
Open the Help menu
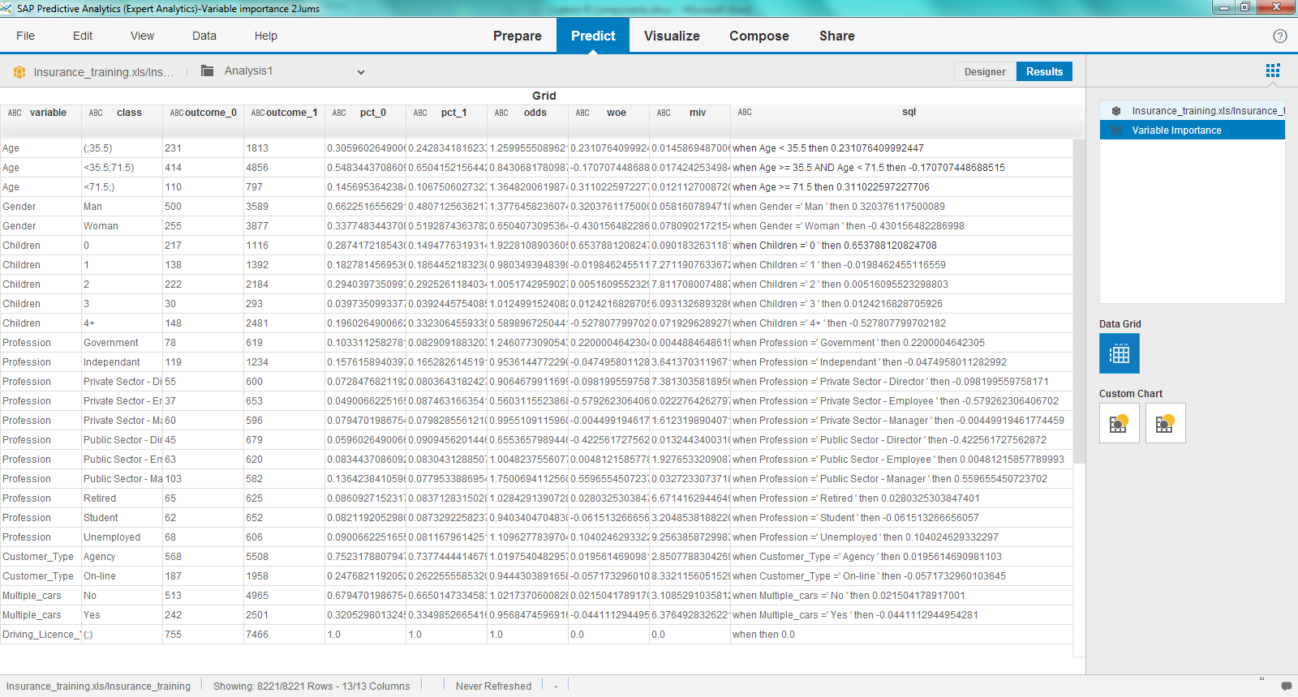266,36
